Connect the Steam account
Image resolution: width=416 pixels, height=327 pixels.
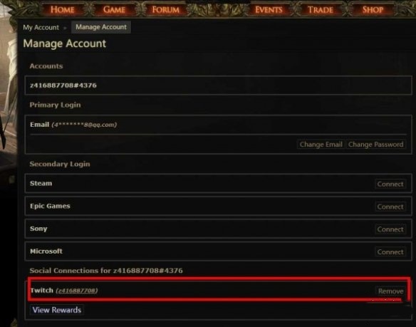click(390, 184)
